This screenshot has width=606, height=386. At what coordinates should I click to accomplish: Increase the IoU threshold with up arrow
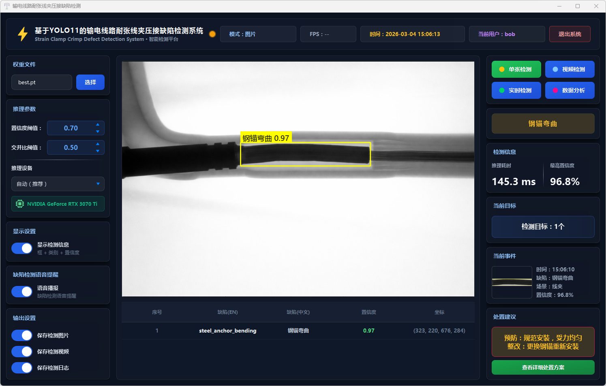pyautogui.click(x=98, y=144)
